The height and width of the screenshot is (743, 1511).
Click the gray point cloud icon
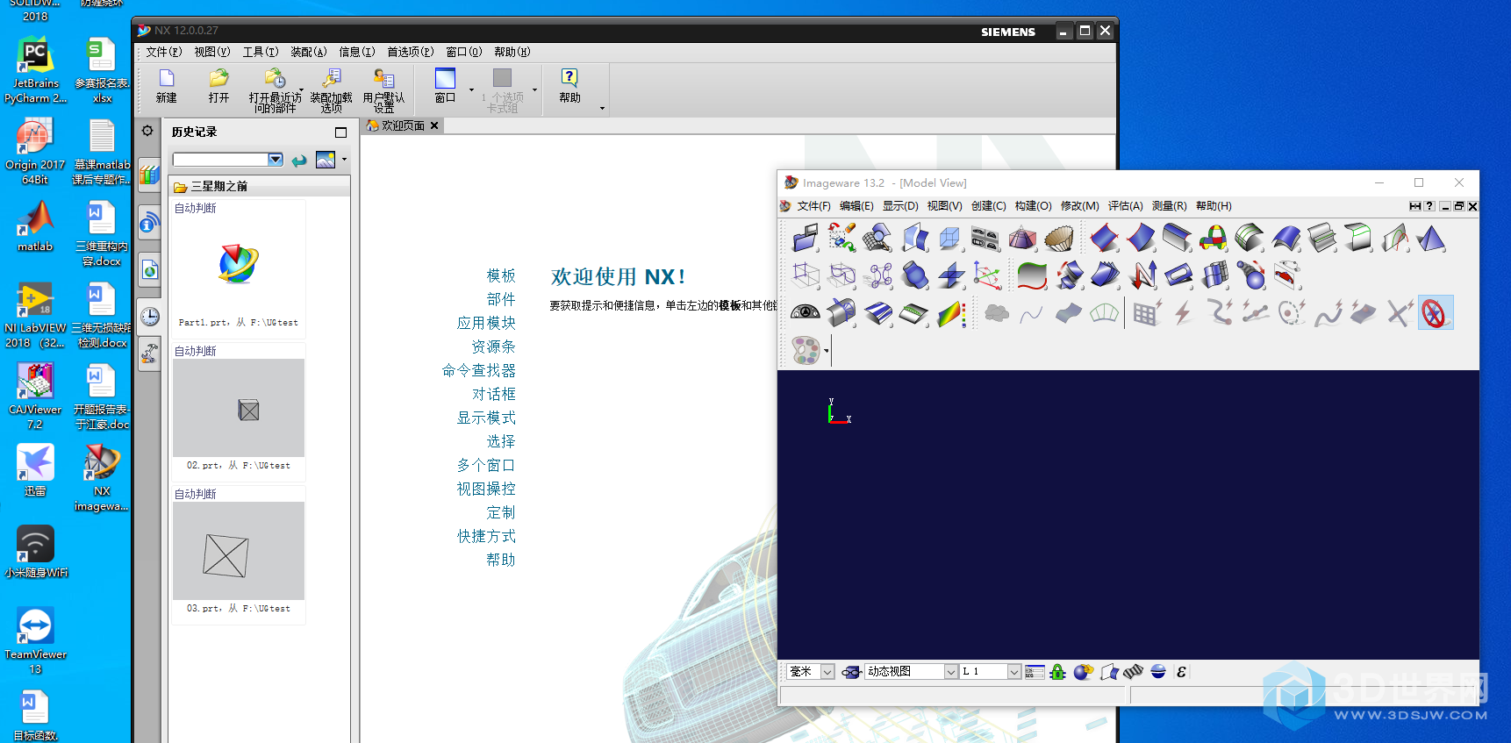(x=996, y=313)
